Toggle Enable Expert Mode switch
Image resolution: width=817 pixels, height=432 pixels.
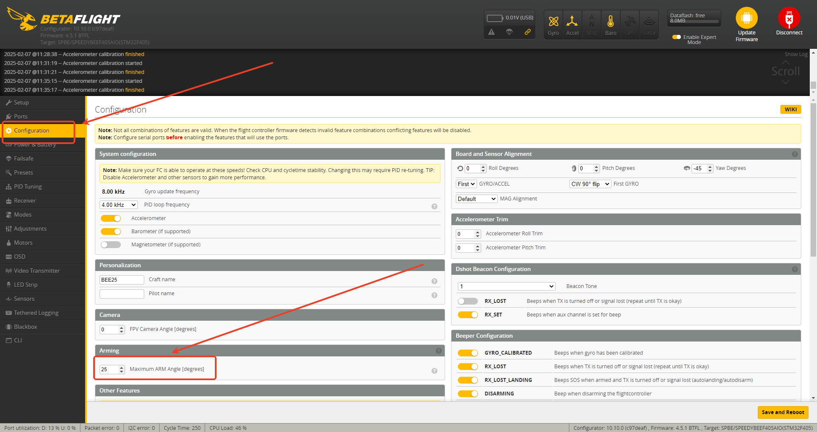pos(677,37)
